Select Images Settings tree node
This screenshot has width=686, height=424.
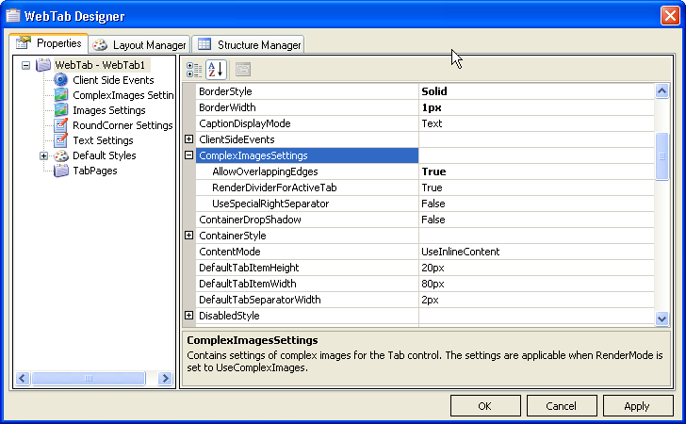point(108,110)
